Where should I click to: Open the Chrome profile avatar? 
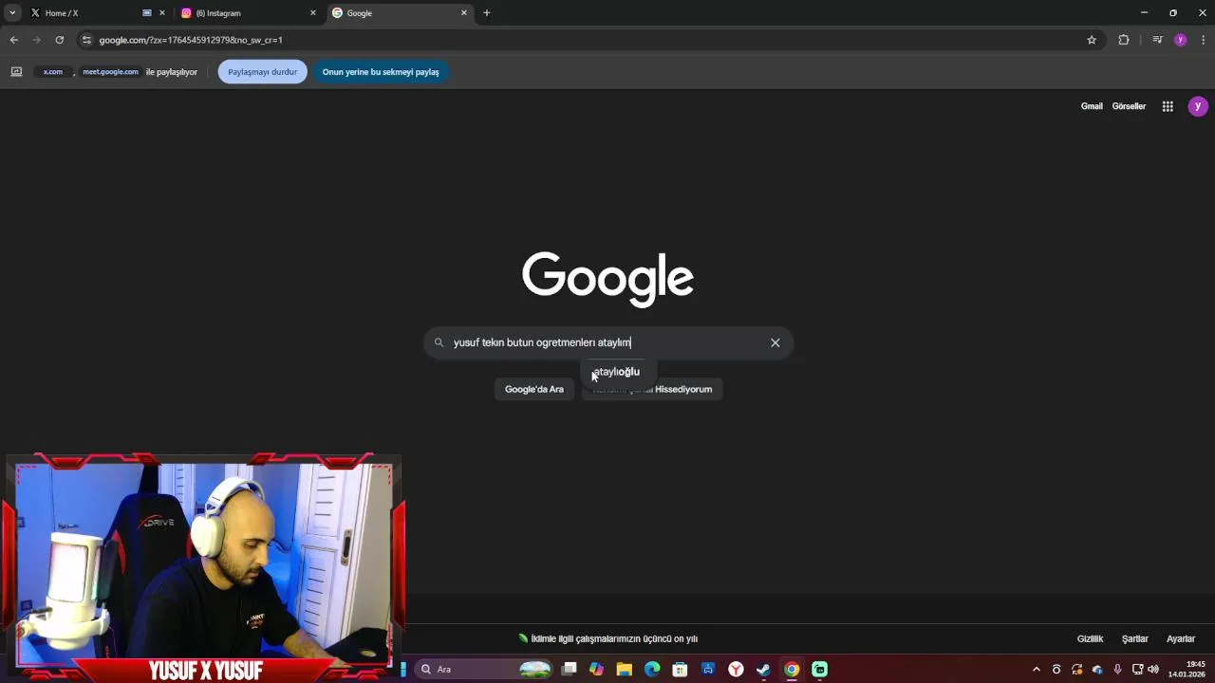click(x=1181, y=40)
